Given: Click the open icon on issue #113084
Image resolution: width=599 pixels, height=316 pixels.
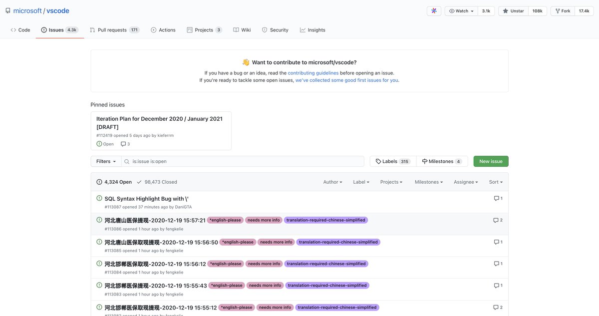Looking at the screenshot, I should pyautogui.click(x=99, y=264).
